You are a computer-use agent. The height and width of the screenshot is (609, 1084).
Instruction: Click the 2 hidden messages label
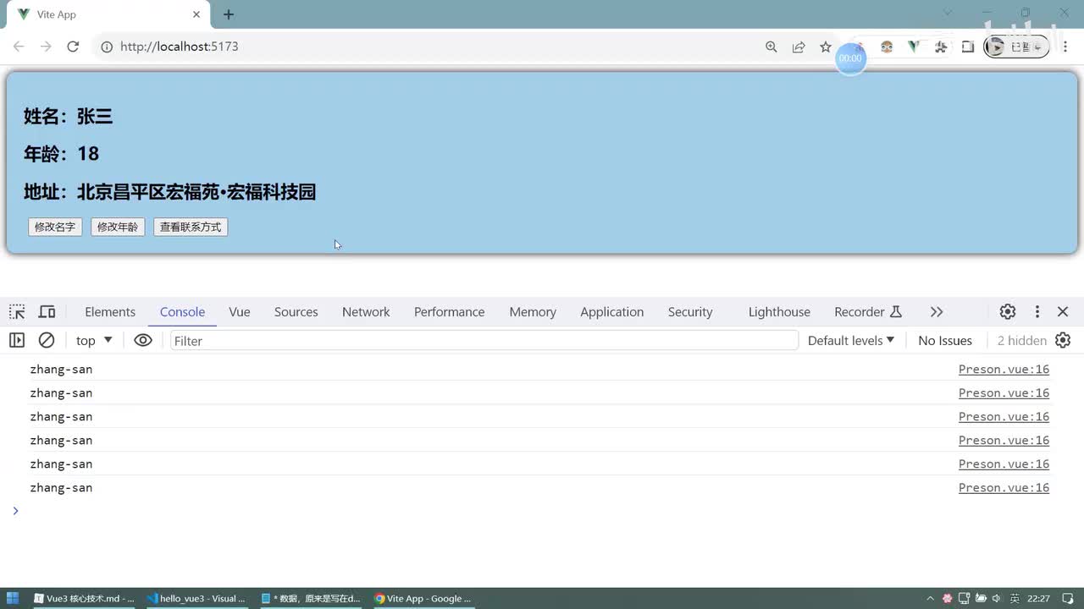tap(1021, 340)
